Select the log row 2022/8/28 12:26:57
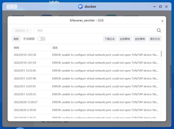This screenshot has height=129, width=174. (86, 102)
